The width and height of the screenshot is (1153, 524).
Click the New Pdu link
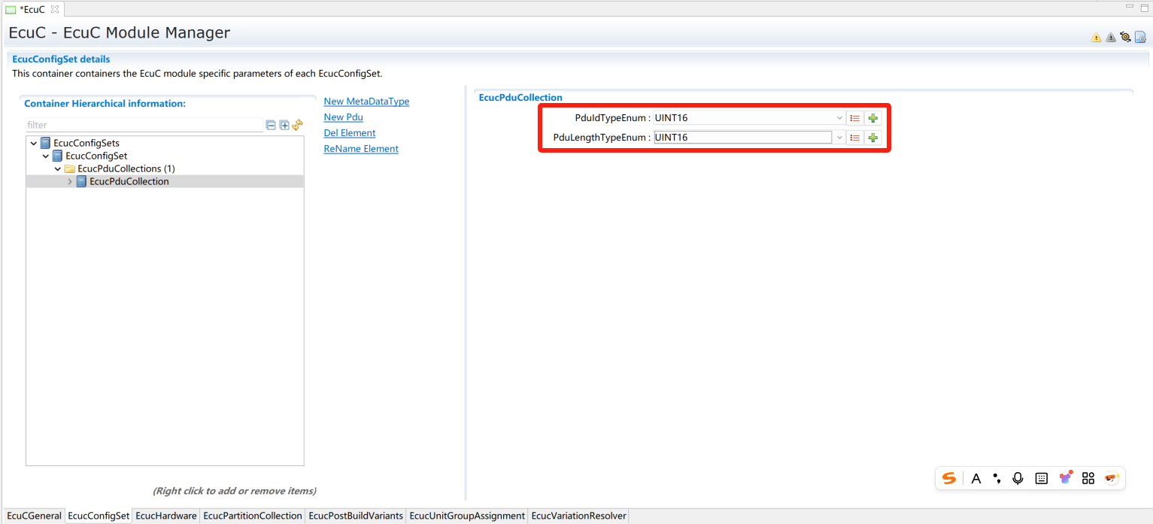[x=343, y=117]
